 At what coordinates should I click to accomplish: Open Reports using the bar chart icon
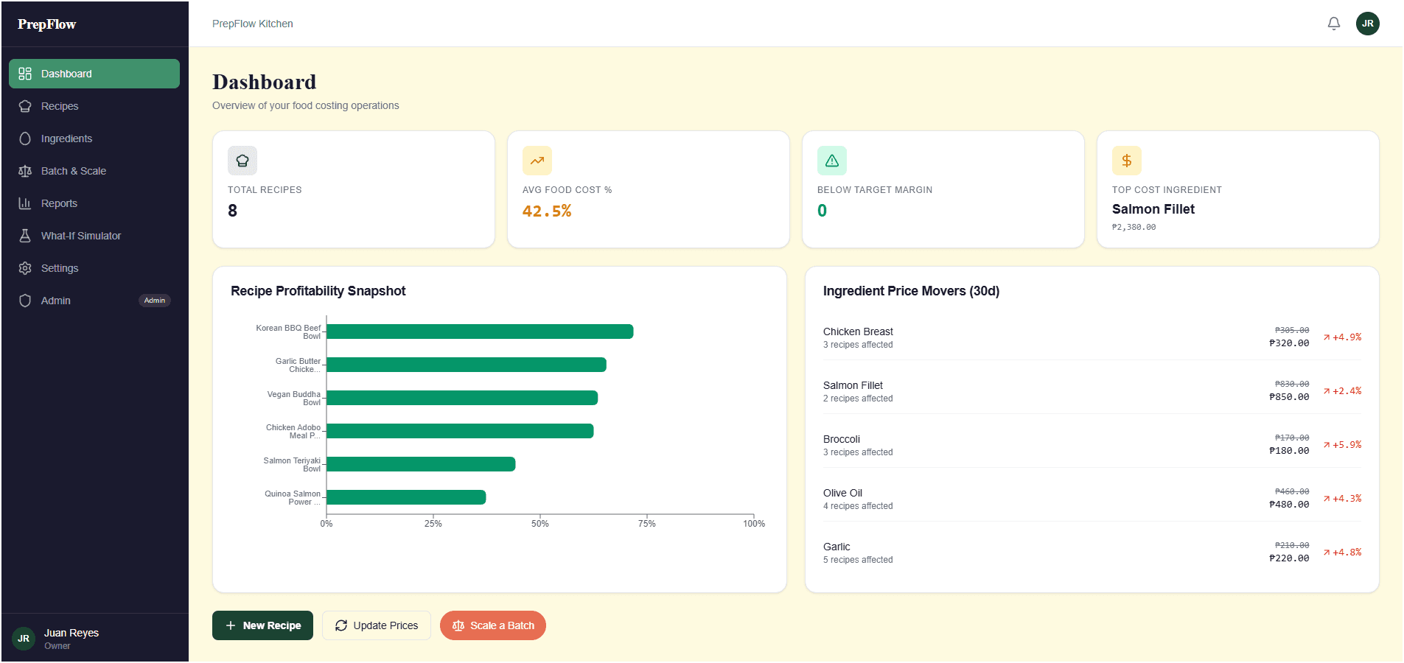tap(26, 203)
